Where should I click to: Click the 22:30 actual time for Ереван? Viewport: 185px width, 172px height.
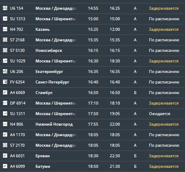115,156
